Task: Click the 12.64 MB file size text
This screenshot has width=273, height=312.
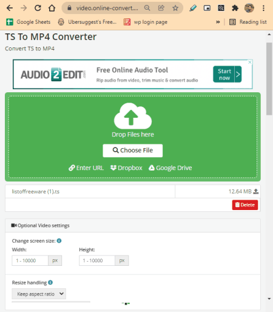Action: coord(240,191)
